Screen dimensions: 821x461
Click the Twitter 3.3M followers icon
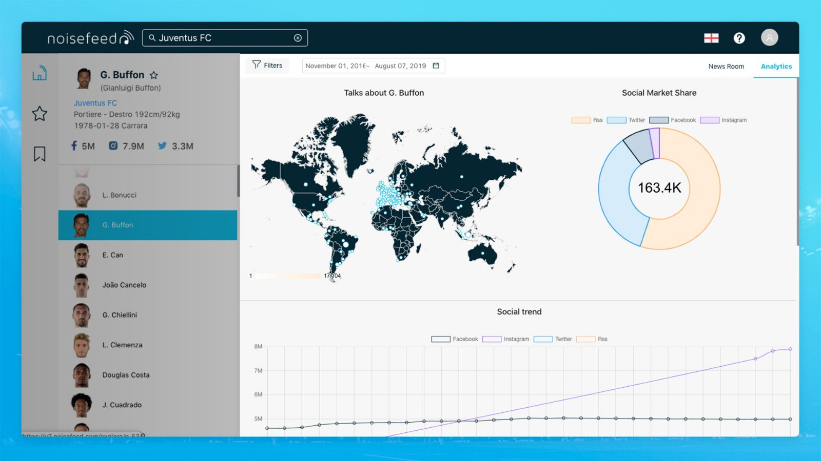pyautogui.click(x=162, y=146)
